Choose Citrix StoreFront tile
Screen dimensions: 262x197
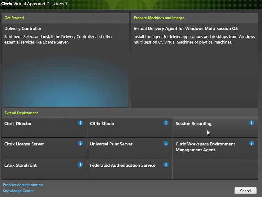(x=44, y=169)
